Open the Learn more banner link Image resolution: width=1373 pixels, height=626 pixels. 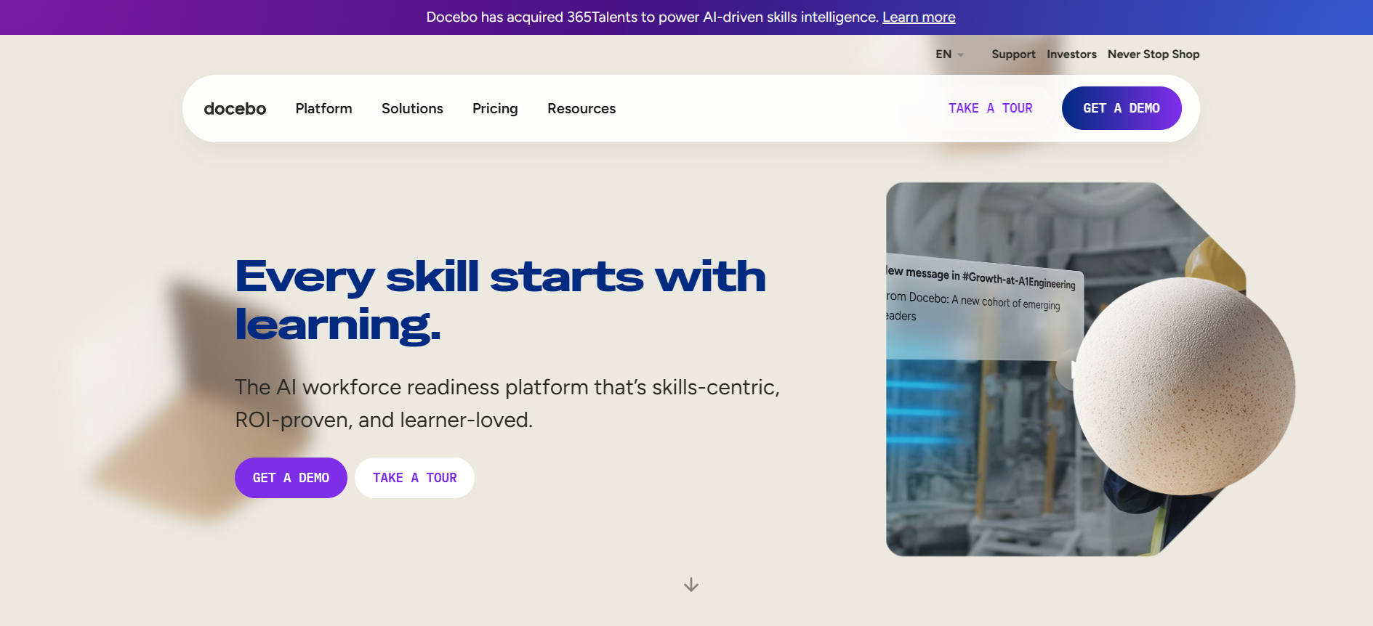(919, 17)
